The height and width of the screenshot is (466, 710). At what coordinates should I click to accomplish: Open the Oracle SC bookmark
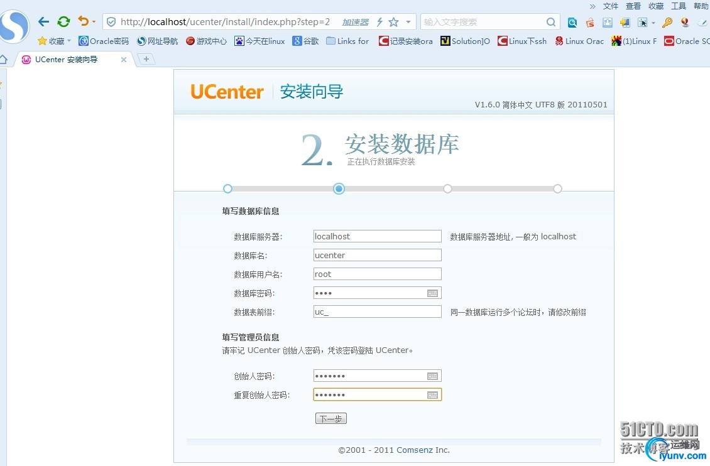[687, 41]
